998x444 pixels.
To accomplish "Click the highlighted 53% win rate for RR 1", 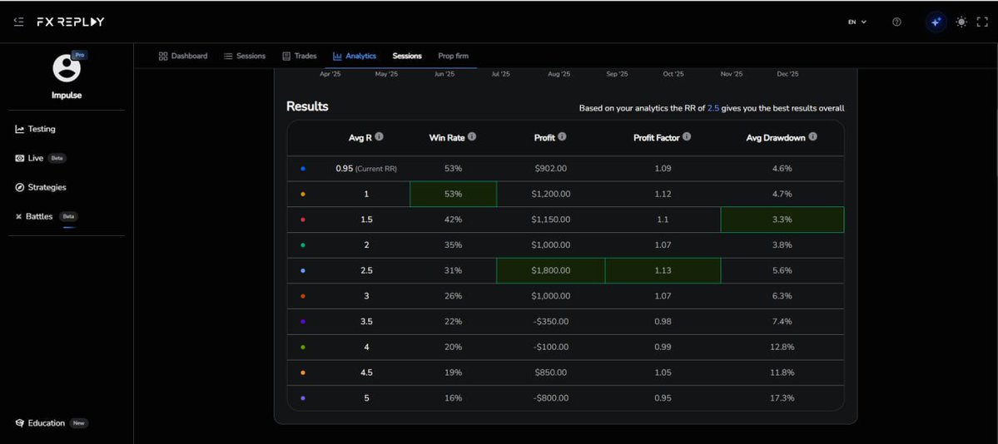I will click(453, 194).
